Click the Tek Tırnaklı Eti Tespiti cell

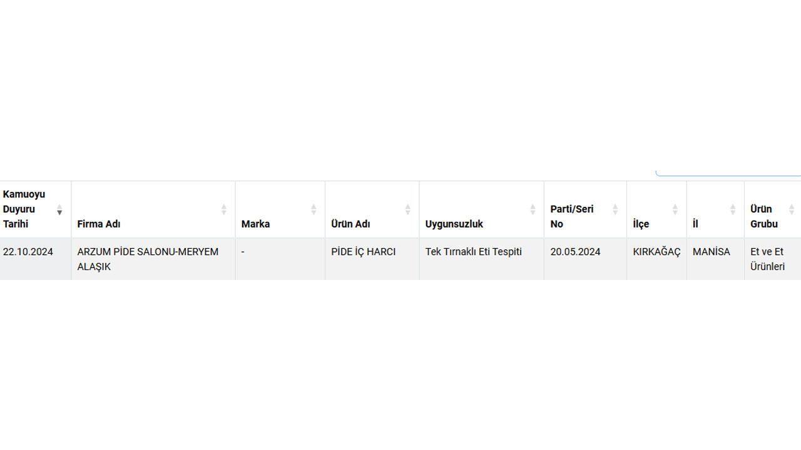pos(474,252)
